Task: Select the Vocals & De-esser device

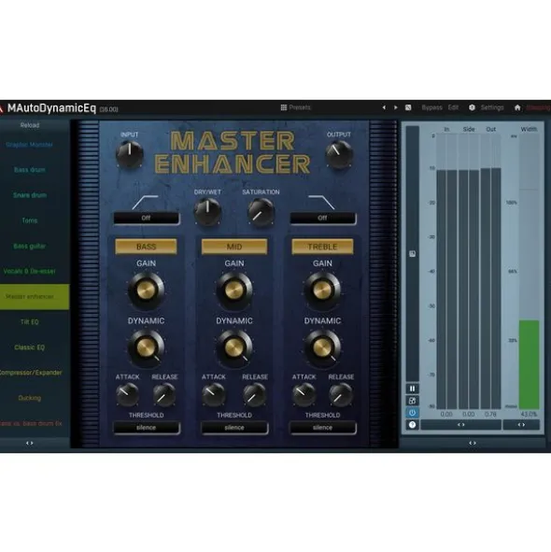Action: tap(30, 272)
